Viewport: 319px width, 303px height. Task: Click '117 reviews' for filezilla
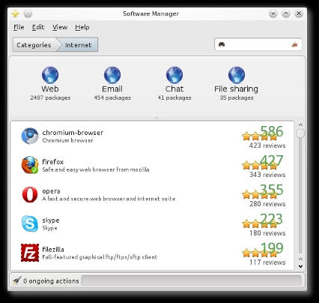click(267, 262)
